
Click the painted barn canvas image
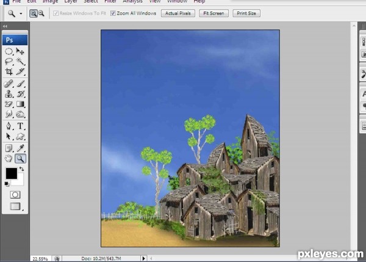(190, 138)
